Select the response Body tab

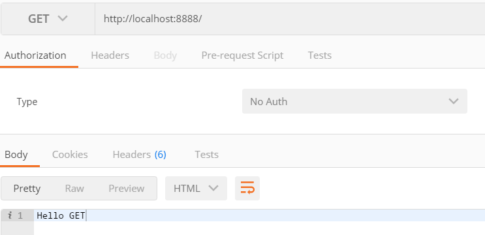(x=16, y=154)
